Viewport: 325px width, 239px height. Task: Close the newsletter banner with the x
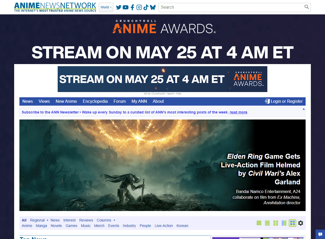coord(304,109)
